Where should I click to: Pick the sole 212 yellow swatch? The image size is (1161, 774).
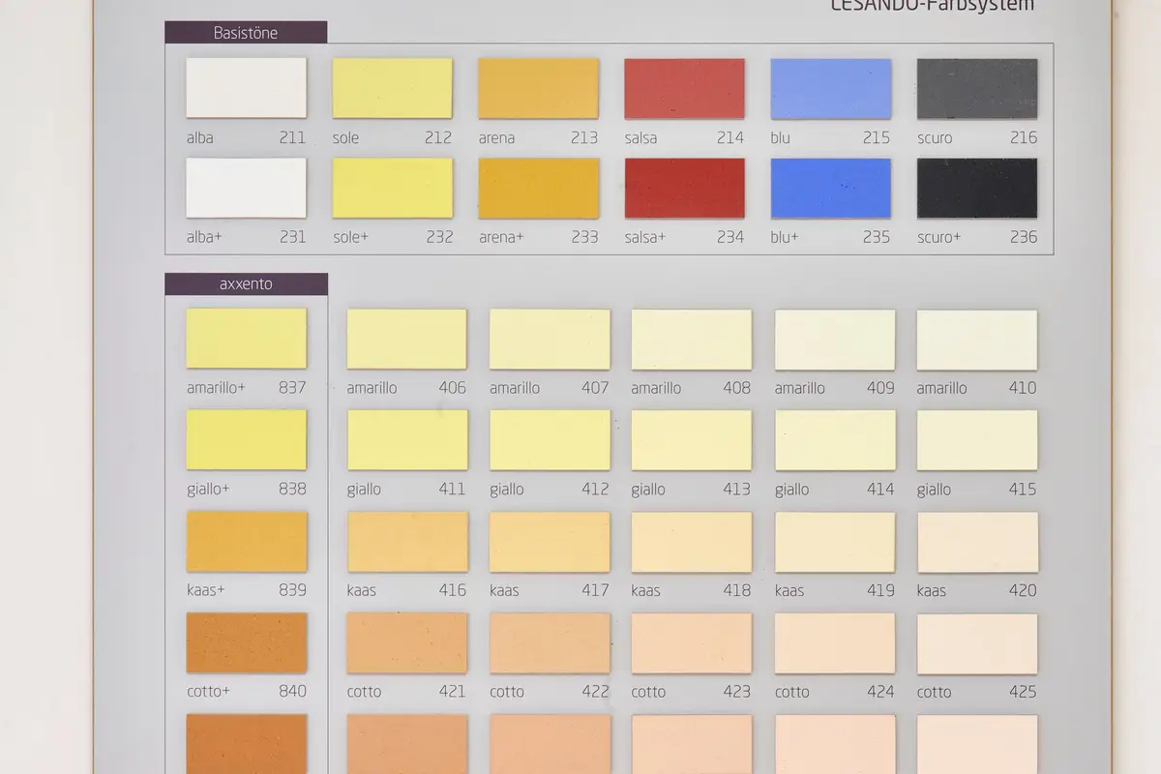tap(393, 88)
